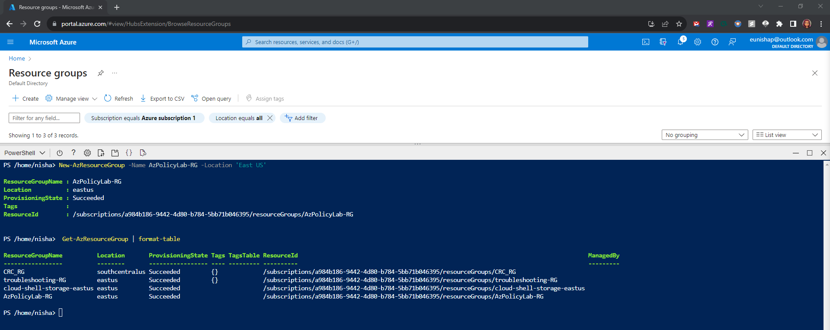This screenshot has width=830, height=330.
Task: Go to Home breadcrumb link
Action: [x=17, y=58]
